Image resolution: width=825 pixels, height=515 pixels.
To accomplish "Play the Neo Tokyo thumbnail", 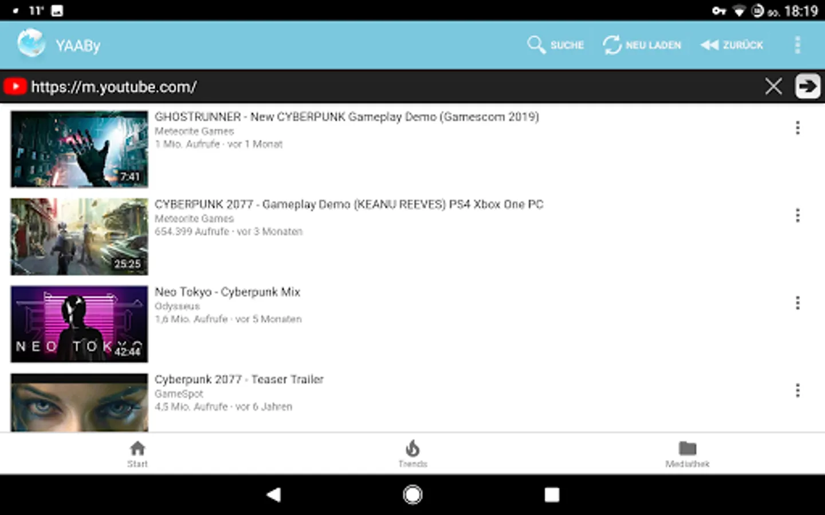I will coord(79,324).
